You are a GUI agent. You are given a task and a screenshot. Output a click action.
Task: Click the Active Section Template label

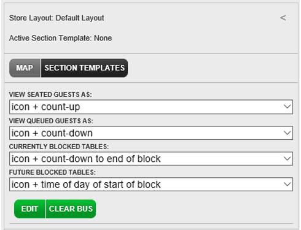(x=50, y=38)
